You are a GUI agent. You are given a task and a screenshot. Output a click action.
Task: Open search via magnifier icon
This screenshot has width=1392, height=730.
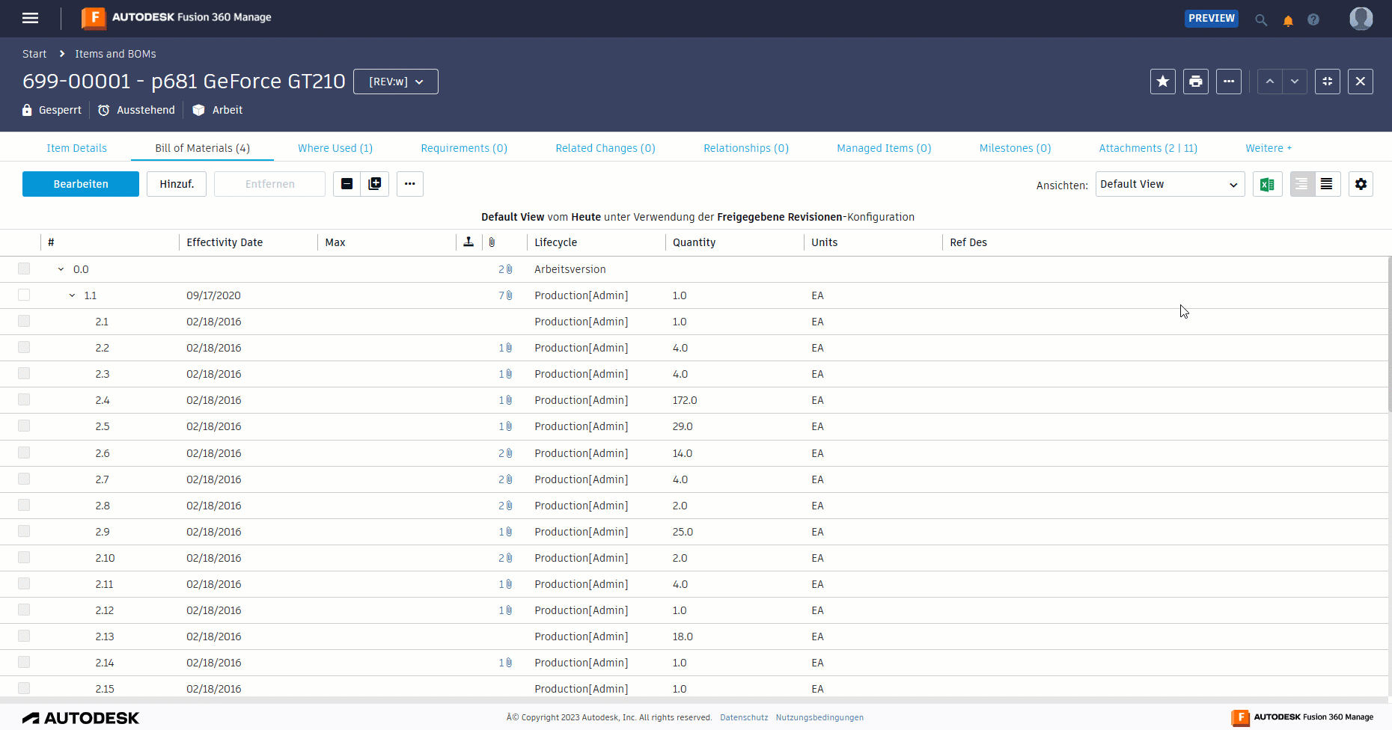pyautogui.click(x=1261, y=20)
